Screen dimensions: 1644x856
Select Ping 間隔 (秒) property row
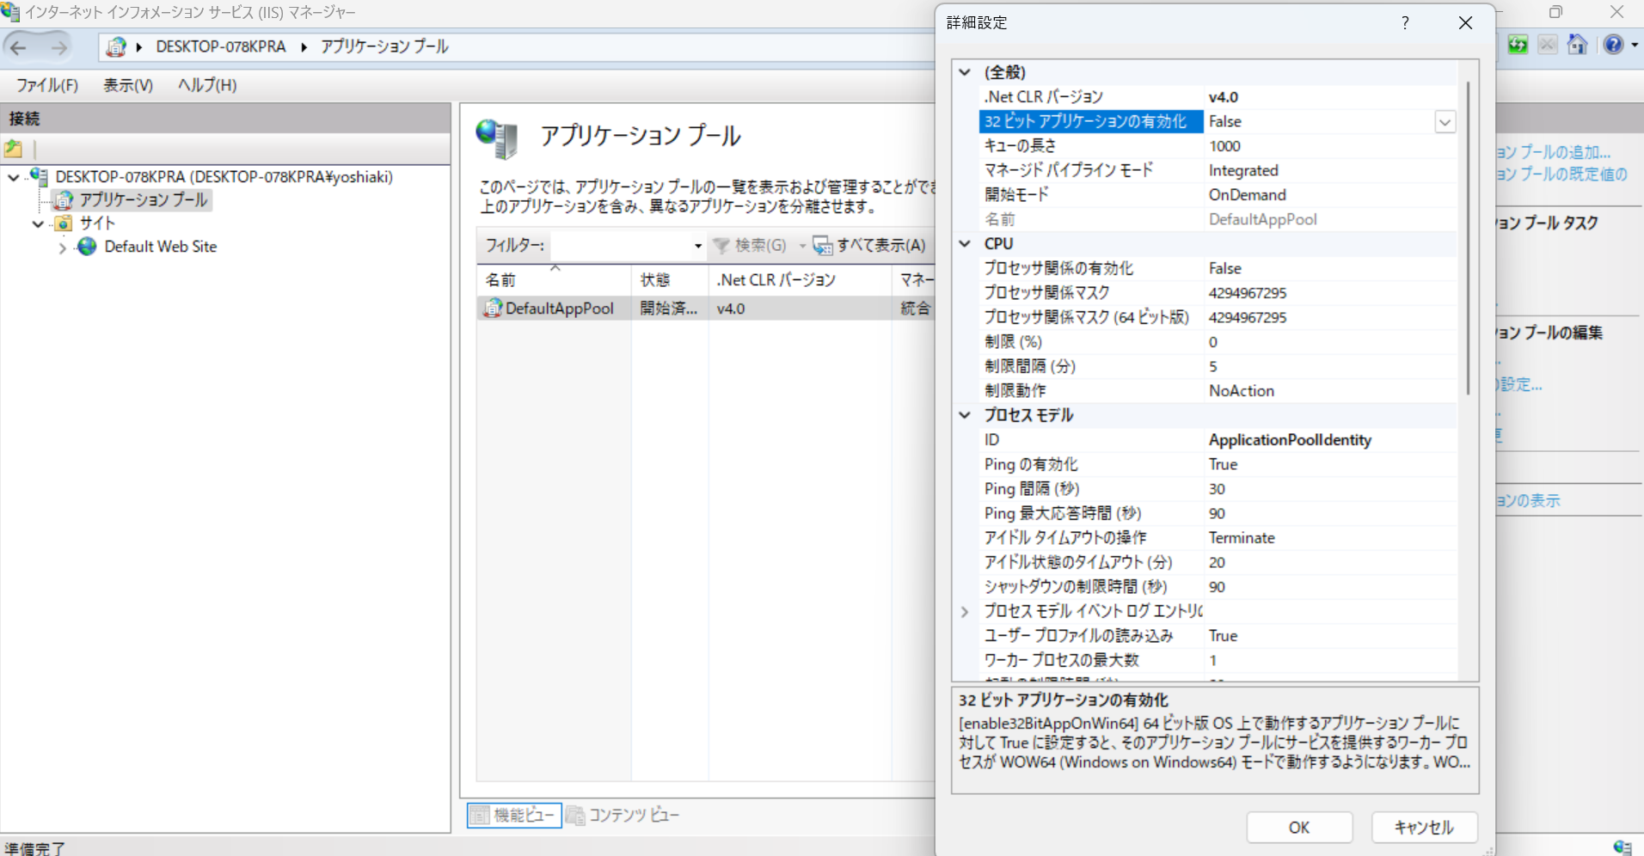pyautogui.click(x=1218, y=489)
